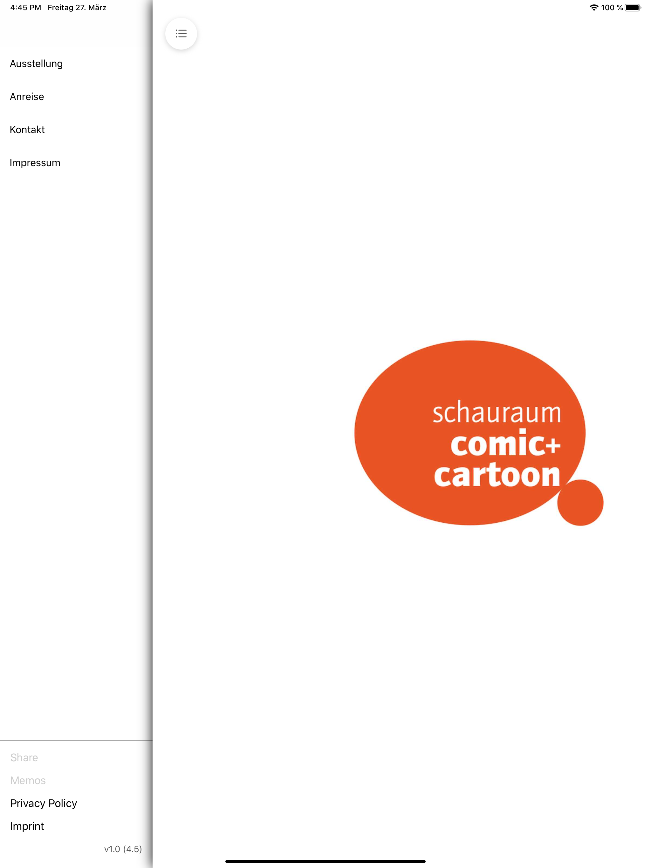Tap the v1.0 (4.5) version label
The width and height of the screenshot is (651, 868).
[x=123, y=849]
